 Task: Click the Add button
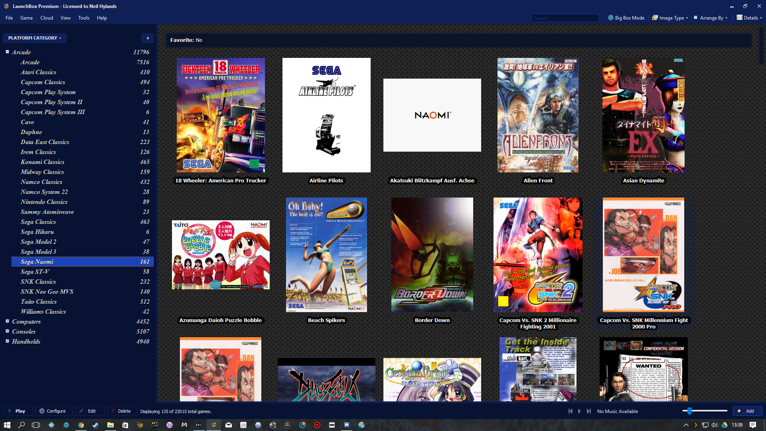tap(748, 411)
